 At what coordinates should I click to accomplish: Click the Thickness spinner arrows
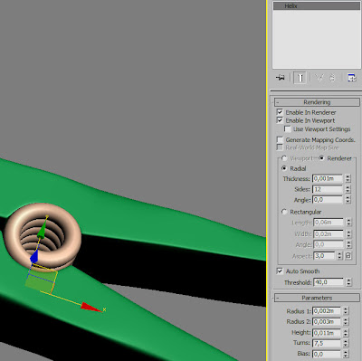pyautogui.click(x=348, y=178)
